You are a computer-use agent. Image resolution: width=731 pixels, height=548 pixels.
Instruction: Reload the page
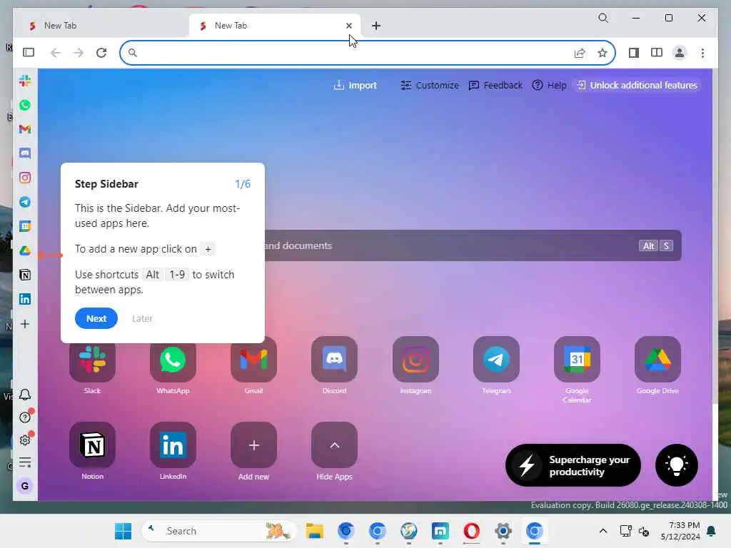pyautogui.click(x=101, y=53)
